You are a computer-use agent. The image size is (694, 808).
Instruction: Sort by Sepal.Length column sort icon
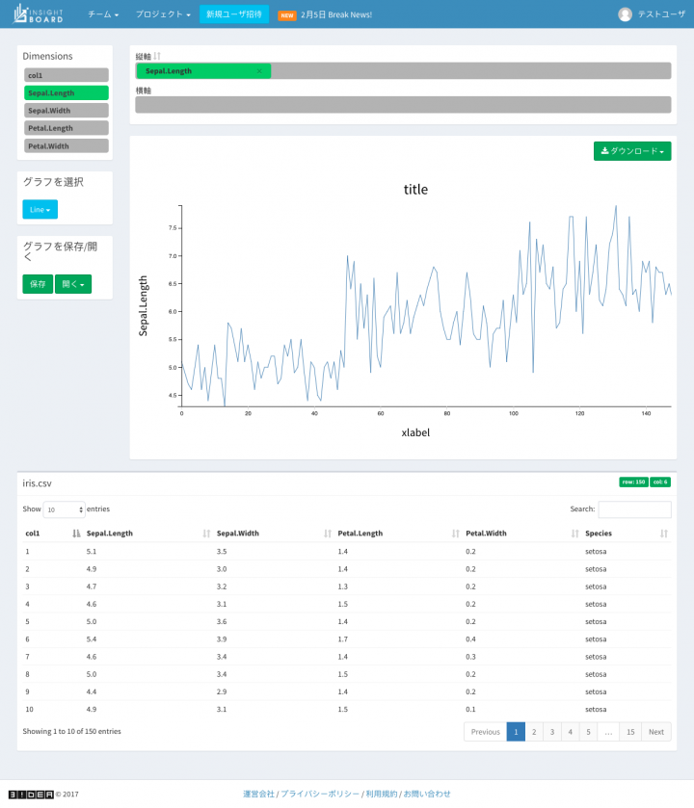click(x=206, y=534)
